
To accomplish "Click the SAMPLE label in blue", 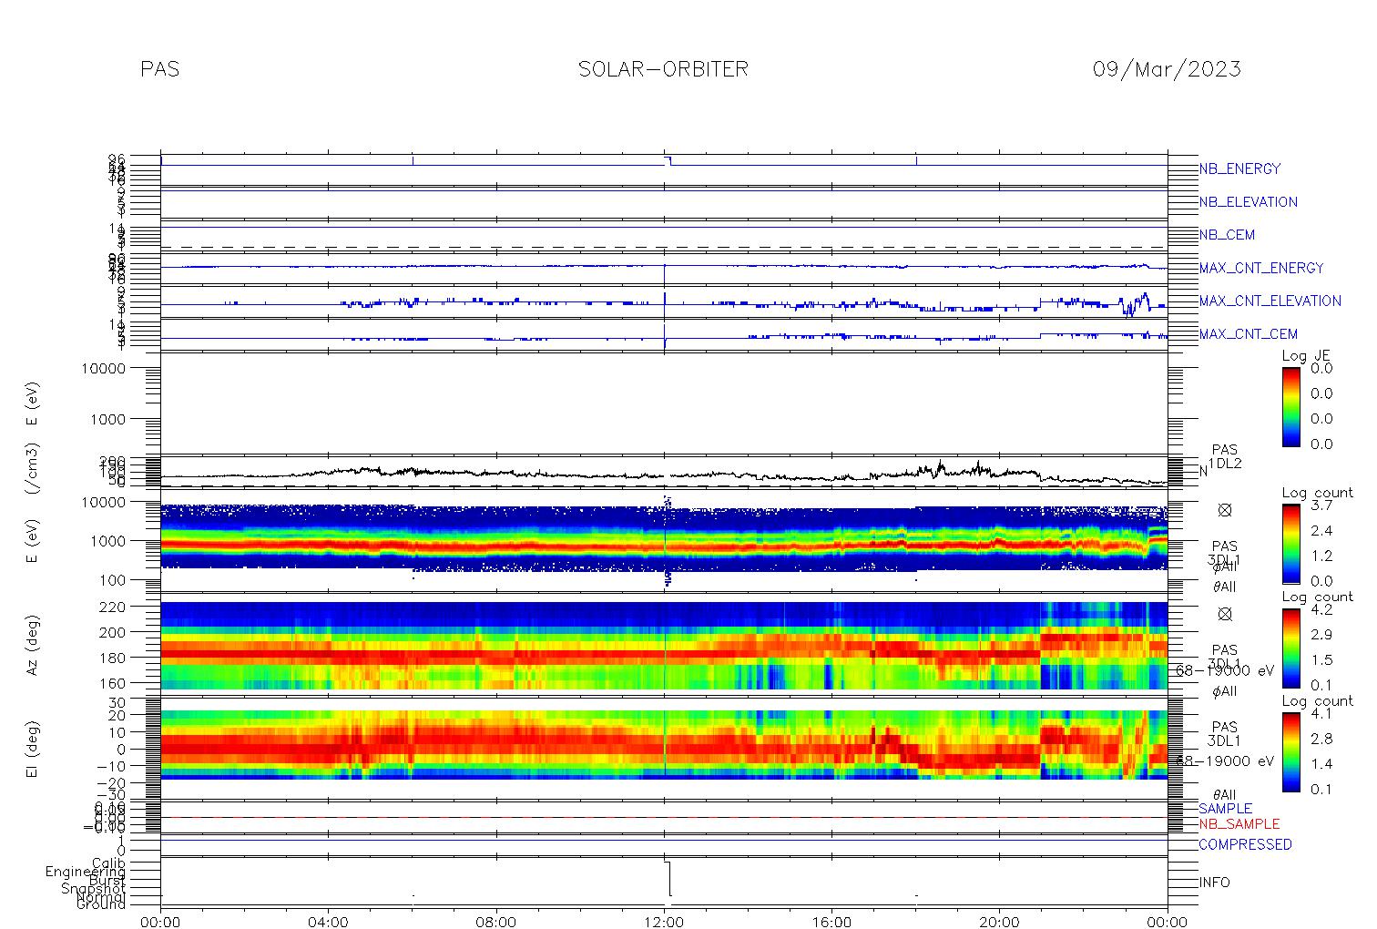I will click(x=1225, y=809).
